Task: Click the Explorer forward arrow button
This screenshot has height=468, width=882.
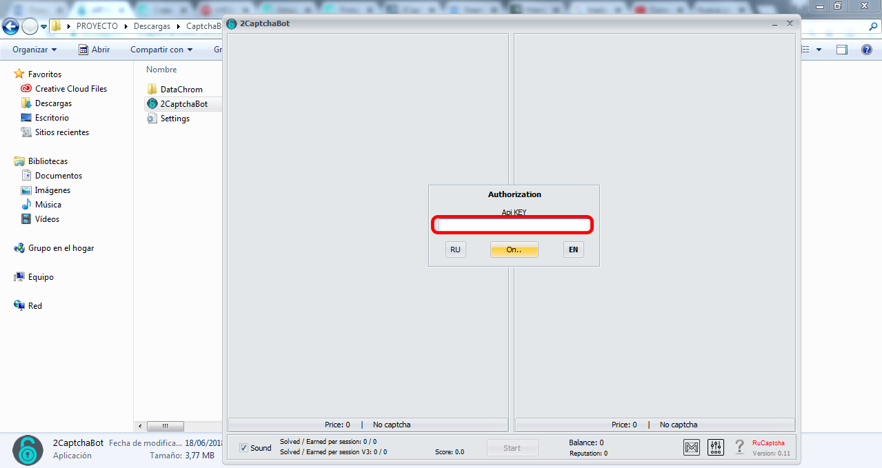Action: [x=30, y=26]
